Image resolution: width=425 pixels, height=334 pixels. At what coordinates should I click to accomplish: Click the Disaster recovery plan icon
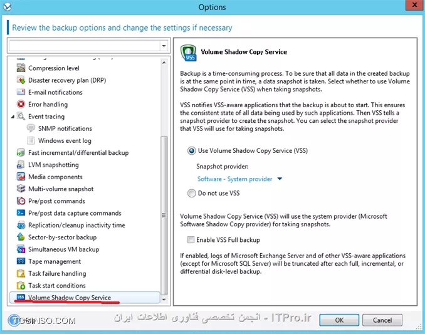pyautogui.click(x=21, y=80)
